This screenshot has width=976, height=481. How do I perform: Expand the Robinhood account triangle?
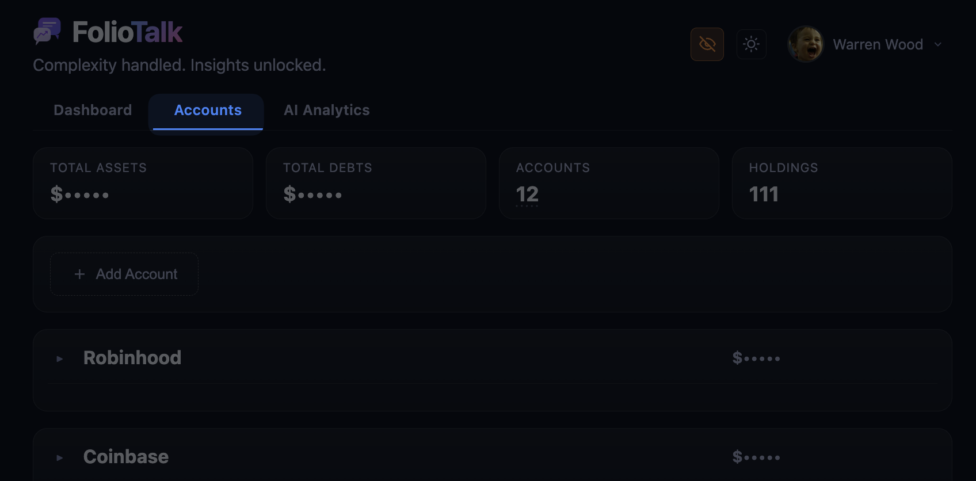[60, 359]
